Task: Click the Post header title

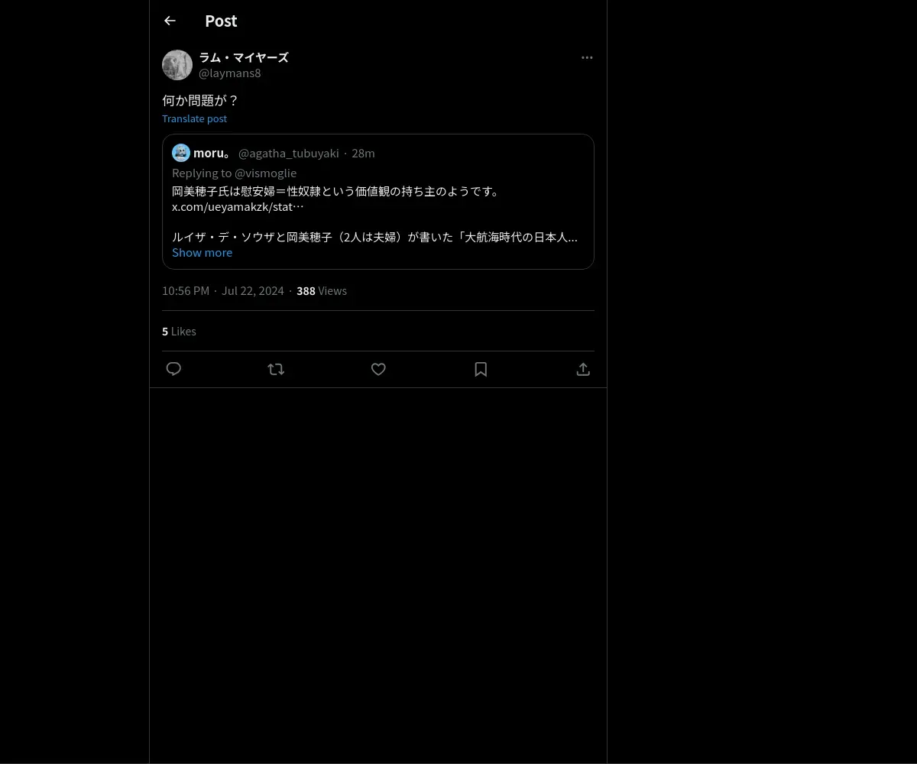Action: [x=221, y=21]
